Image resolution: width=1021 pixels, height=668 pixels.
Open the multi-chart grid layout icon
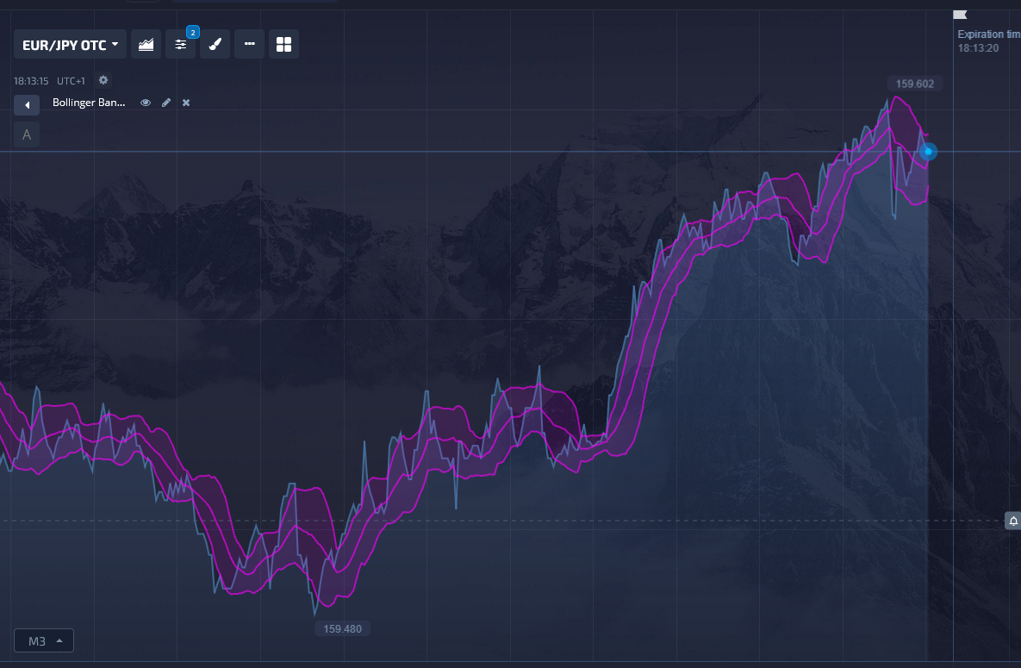tap(284, 44)
